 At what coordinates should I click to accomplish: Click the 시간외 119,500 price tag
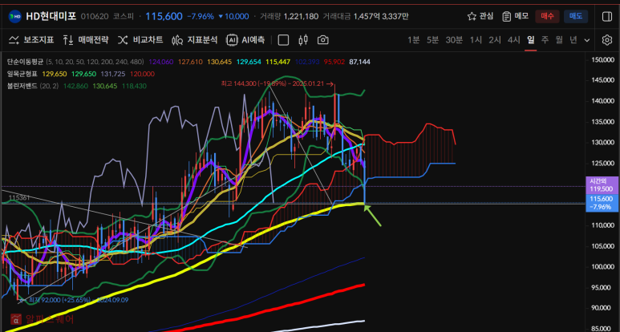coord(602,184)
